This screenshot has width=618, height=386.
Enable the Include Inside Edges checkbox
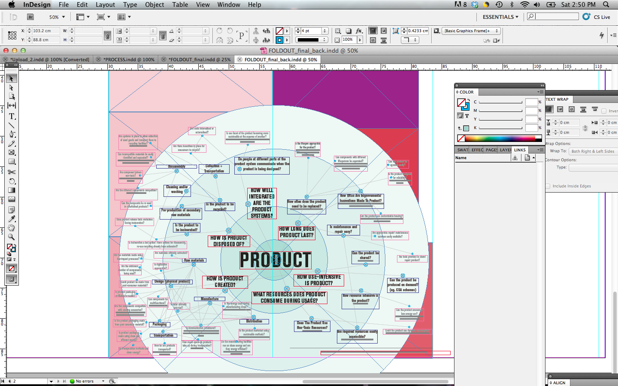pyautogui.click(x=548, y=186)
